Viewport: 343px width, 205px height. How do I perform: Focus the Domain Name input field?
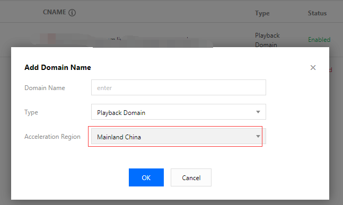click(179, 87)
